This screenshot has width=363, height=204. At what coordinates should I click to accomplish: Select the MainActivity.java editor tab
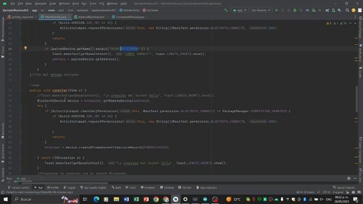click(x=54, y=17)
